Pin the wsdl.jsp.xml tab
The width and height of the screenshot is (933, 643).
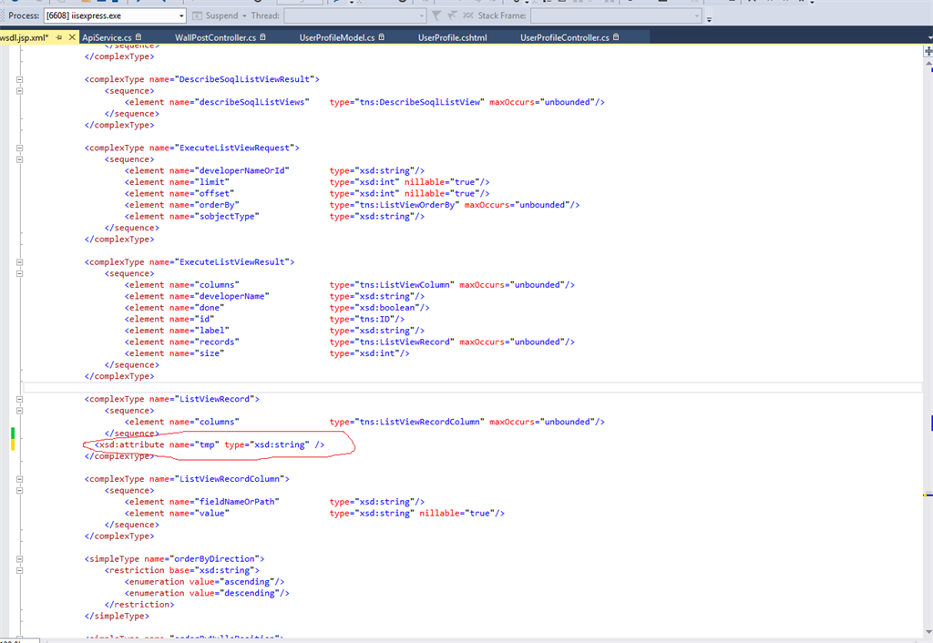click(59, 37)
